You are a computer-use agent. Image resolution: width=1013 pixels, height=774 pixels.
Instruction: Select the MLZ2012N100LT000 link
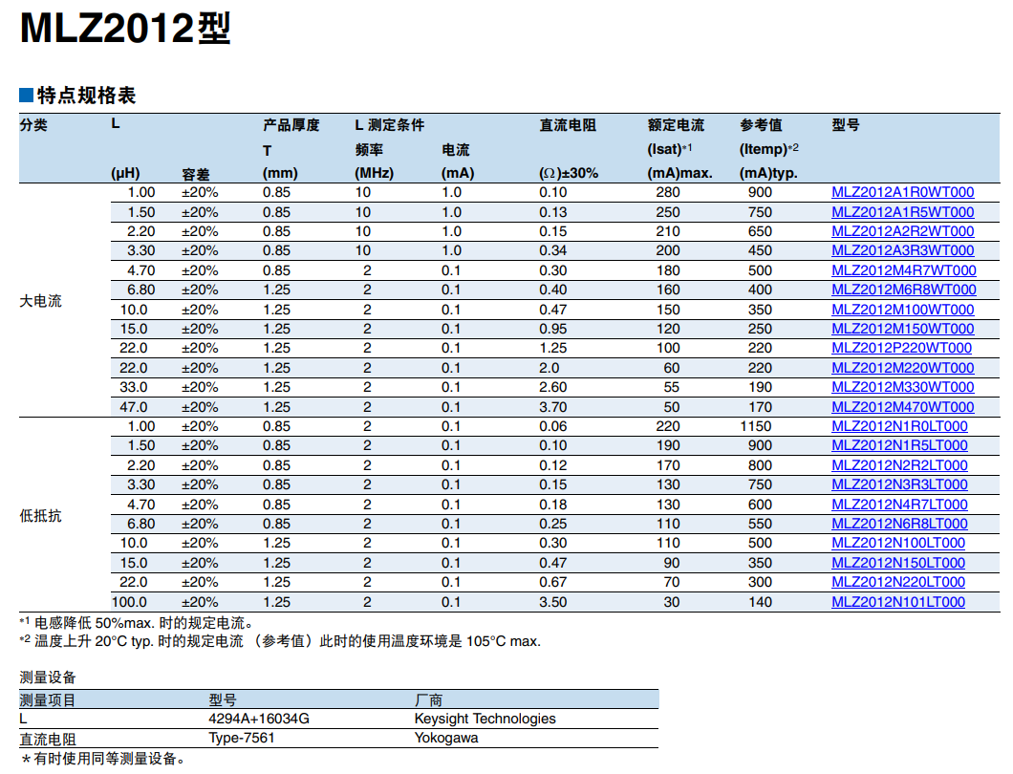click(898, 544)
